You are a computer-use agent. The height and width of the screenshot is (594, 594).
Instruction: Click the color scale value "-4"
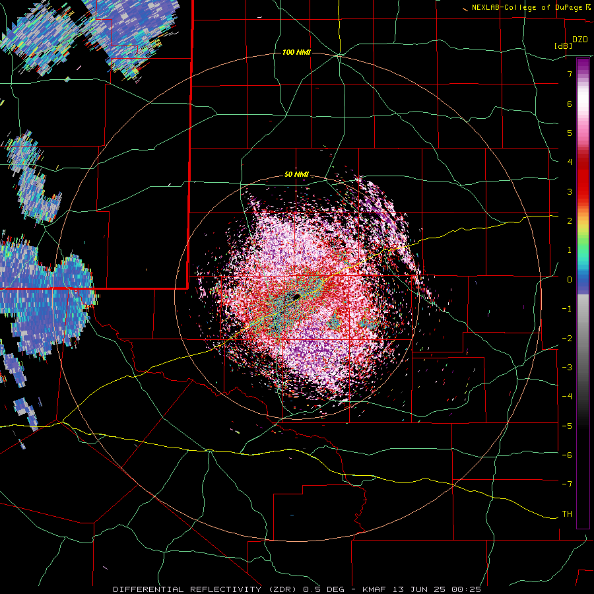click(x=567, y=397)
